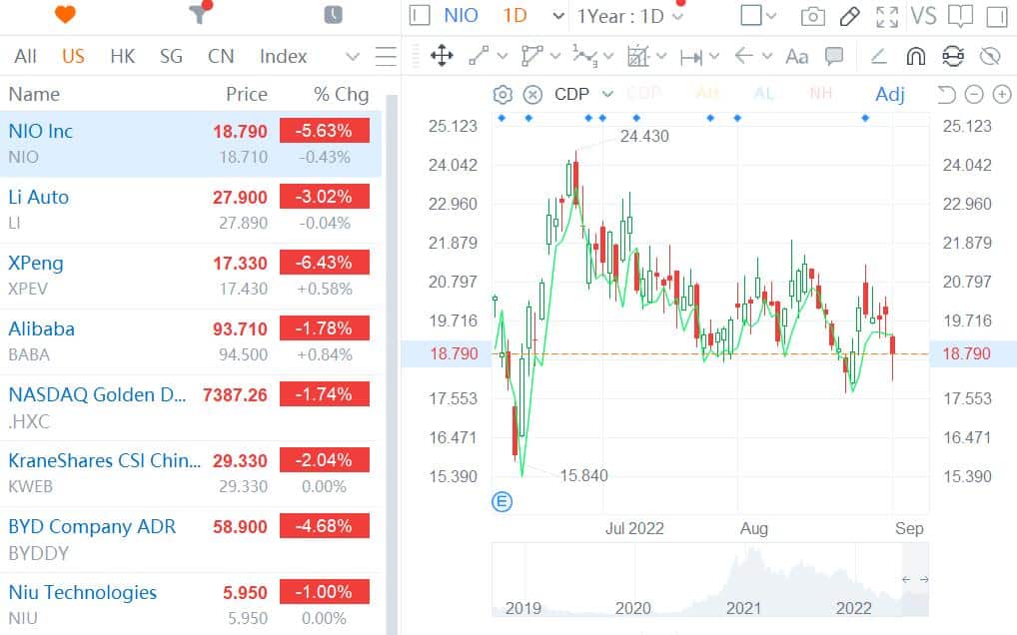Open CDP indicator settings gear
The height and width of the screenshot is (635, 1017).
point(504,95)
